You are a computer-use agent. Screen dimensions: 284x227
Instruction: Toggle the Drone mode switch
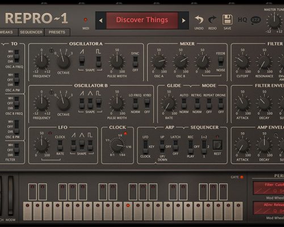click(x=220, y=103)
